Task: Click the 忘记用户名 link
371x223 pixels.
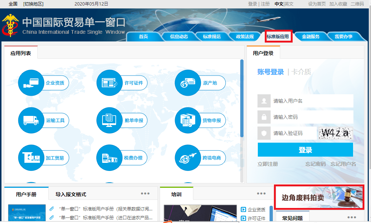Action: click(x=343, y=164)
